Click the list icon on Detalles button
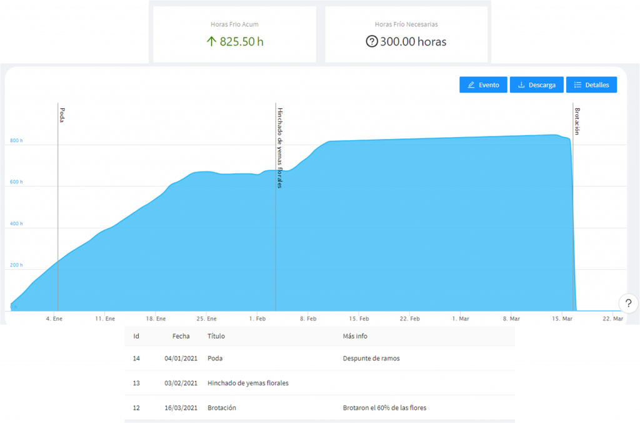This screenshot has width=640, height=423. [x=577, y=85]
